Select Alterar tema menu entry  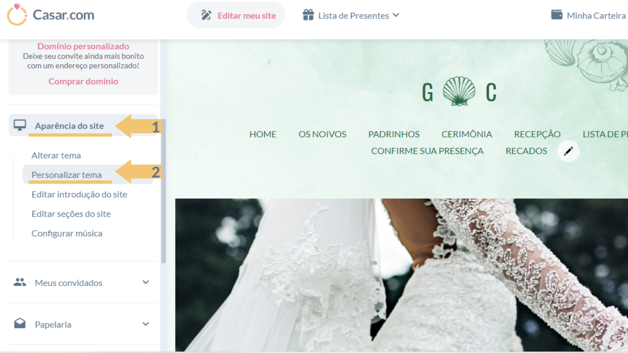point(56,155)
